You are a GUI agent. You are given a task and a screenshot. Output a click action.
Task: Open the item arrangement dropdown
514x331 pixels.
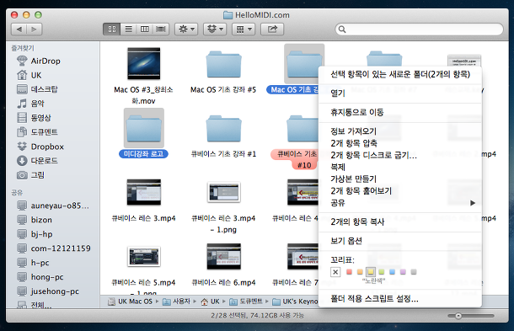[x=244, y=29]
